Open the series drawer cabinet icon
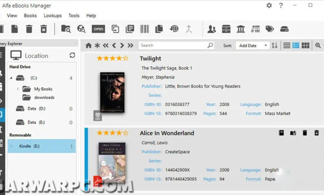This screenshot has height=195, width=324. coord(226,29)
